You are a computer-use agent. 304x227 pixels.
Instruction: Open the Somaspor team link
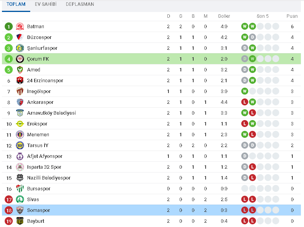[38, 210]
